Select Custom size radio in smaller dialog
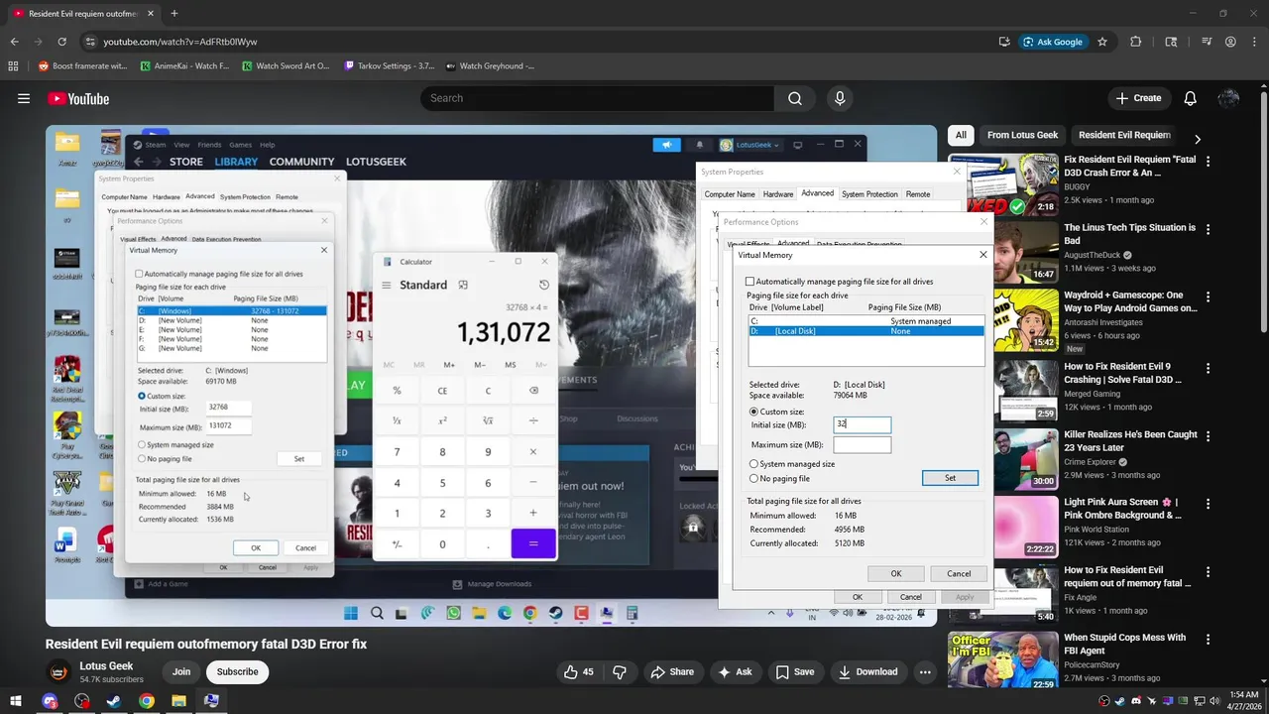 point(142,396)
